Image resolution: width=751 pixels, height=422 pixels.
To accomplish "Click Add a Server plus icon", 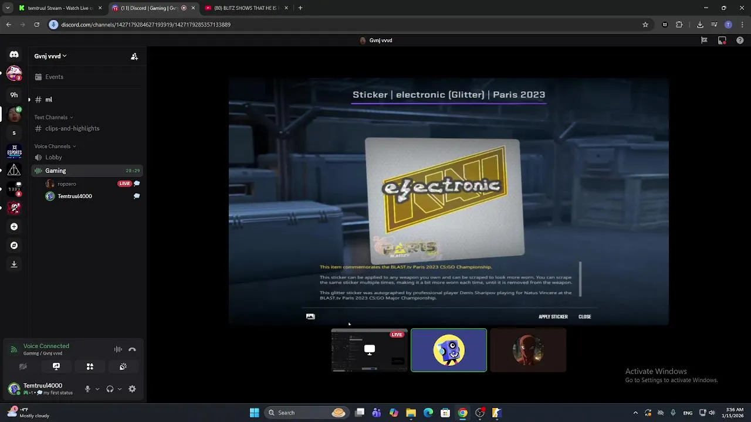I will coord(14,227).
